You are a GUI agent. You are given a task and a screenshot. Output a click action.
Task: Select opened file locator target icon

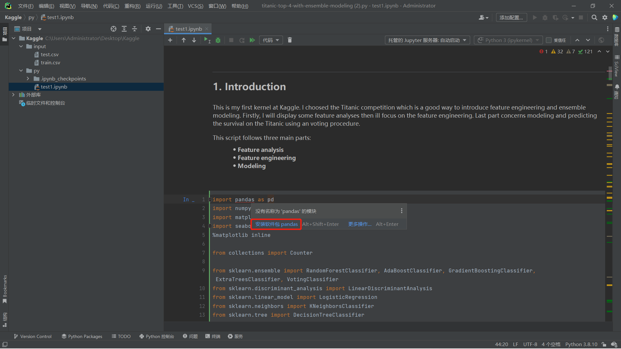pos(114,29)
